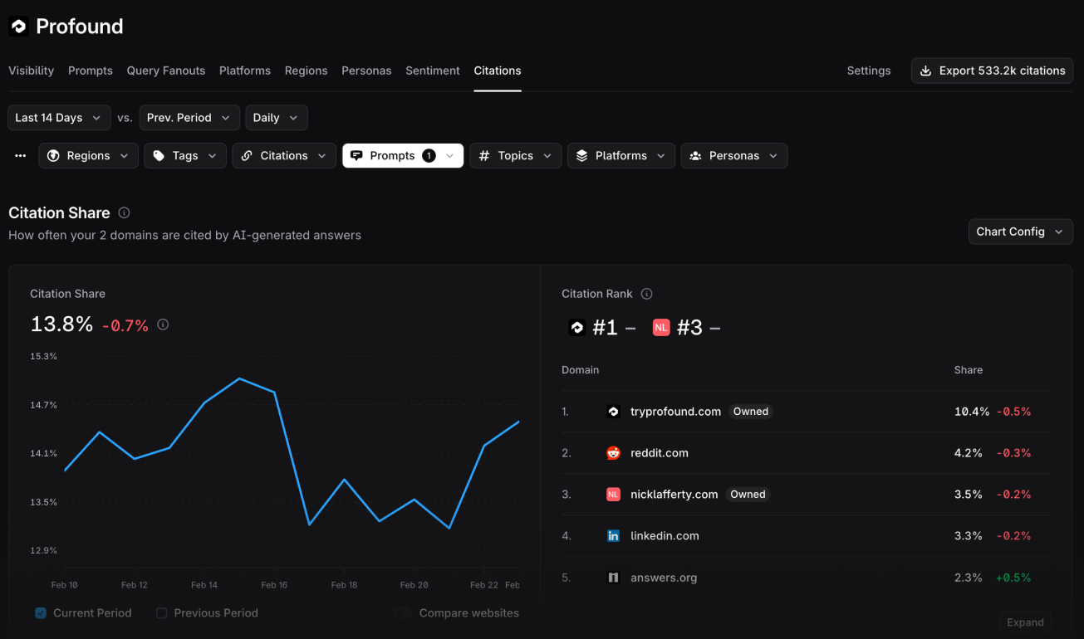Click the info icon beside Citation Share heading
Image resolution: width=1084 pixels, height=639 pixels.
click(x=124, y=213)
